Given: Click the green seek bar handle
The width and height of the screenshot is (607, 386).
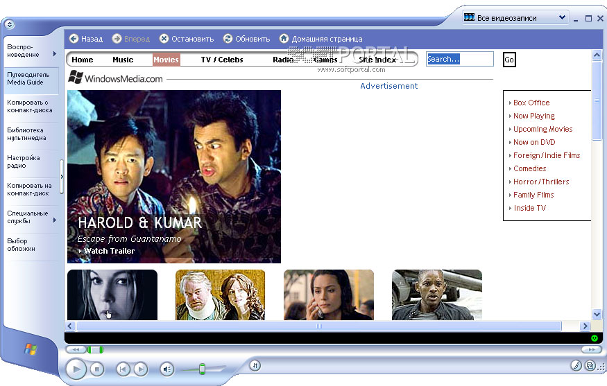Looking at the screenshot, I should 95,350.
